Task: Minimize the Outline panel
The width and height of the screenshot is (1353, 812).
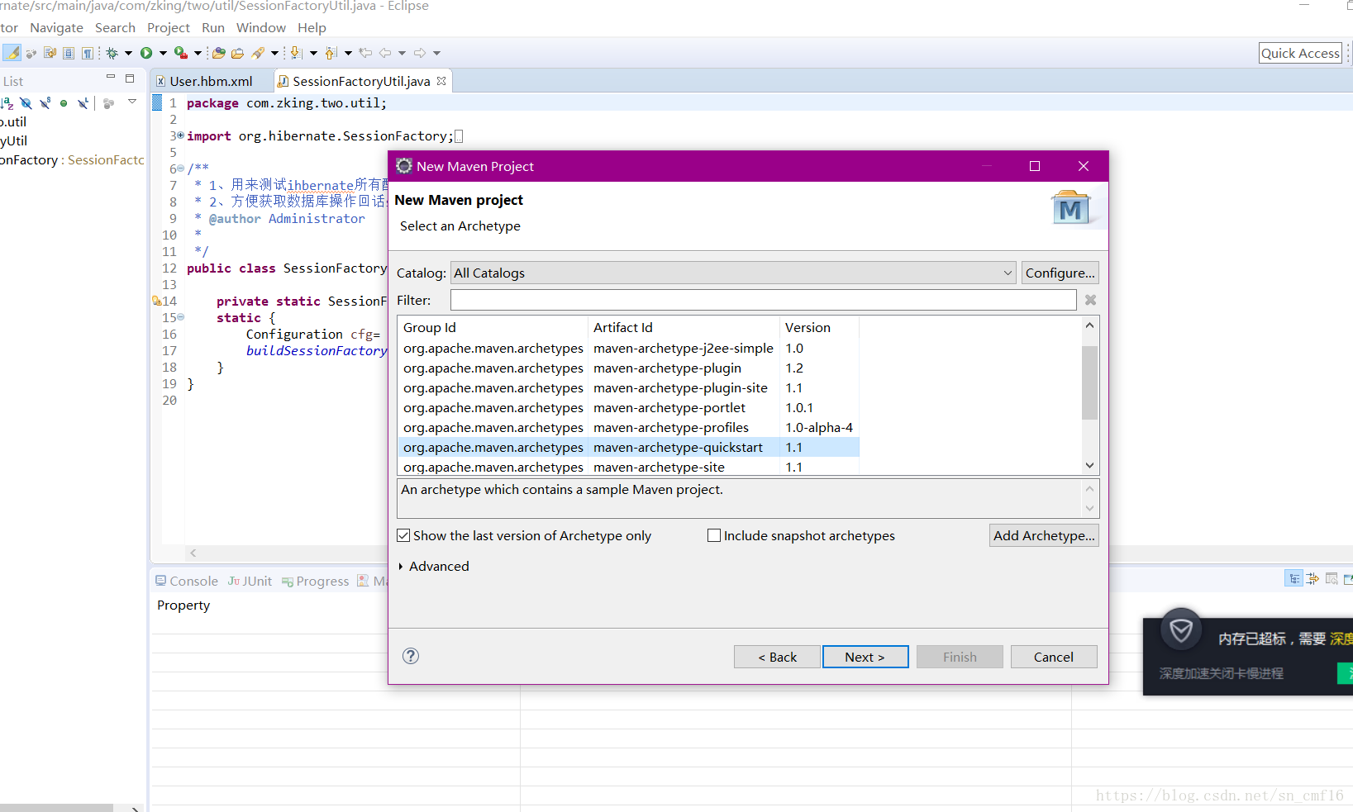Action: click(111, 78)
